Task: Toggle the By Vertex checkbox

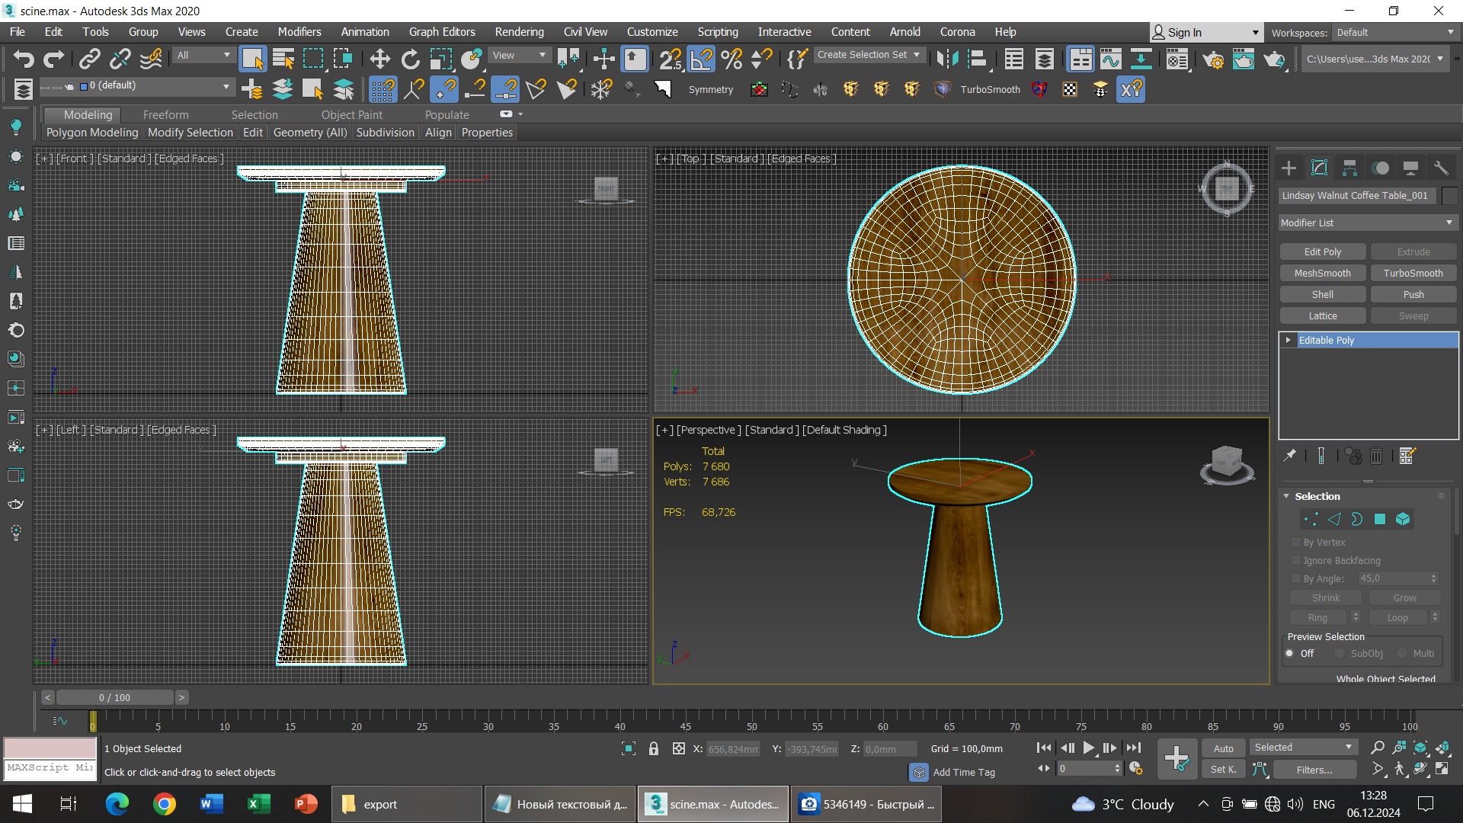Action: [1295, 542]
